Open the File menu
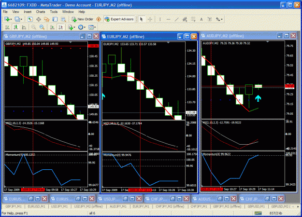This screenshot has width=302, height=217. (5, 12)
